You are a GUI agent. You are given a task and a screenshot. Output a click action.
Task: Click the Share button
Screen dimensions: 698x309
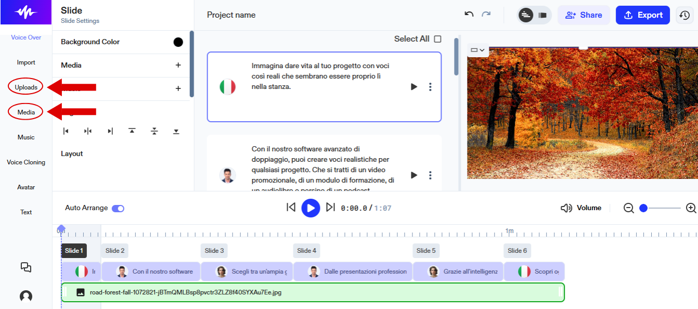tap(584, 15)
